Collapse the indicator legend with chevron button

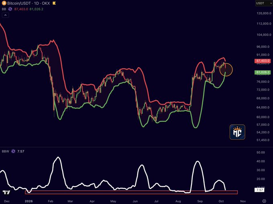5,15
